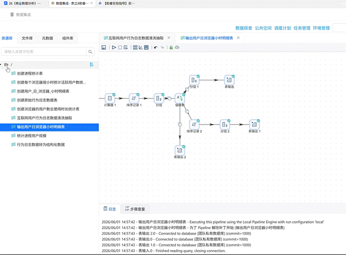This screenshot has width=346, height=255.
Task: Click the cloud upload toolbar icon
Action: pos(177,47)
